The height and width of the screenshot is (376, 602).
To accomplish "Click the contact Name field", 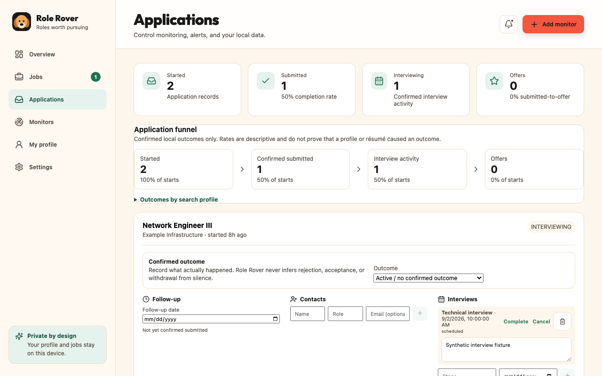I will [x=308, y=314].
